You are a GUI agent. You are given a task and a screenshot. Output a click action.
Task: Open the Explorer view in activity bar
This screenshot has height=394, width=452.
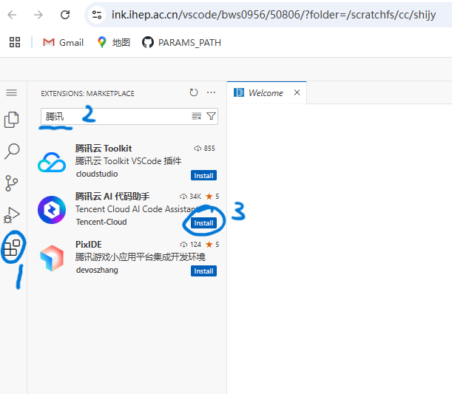click(12, 120)
